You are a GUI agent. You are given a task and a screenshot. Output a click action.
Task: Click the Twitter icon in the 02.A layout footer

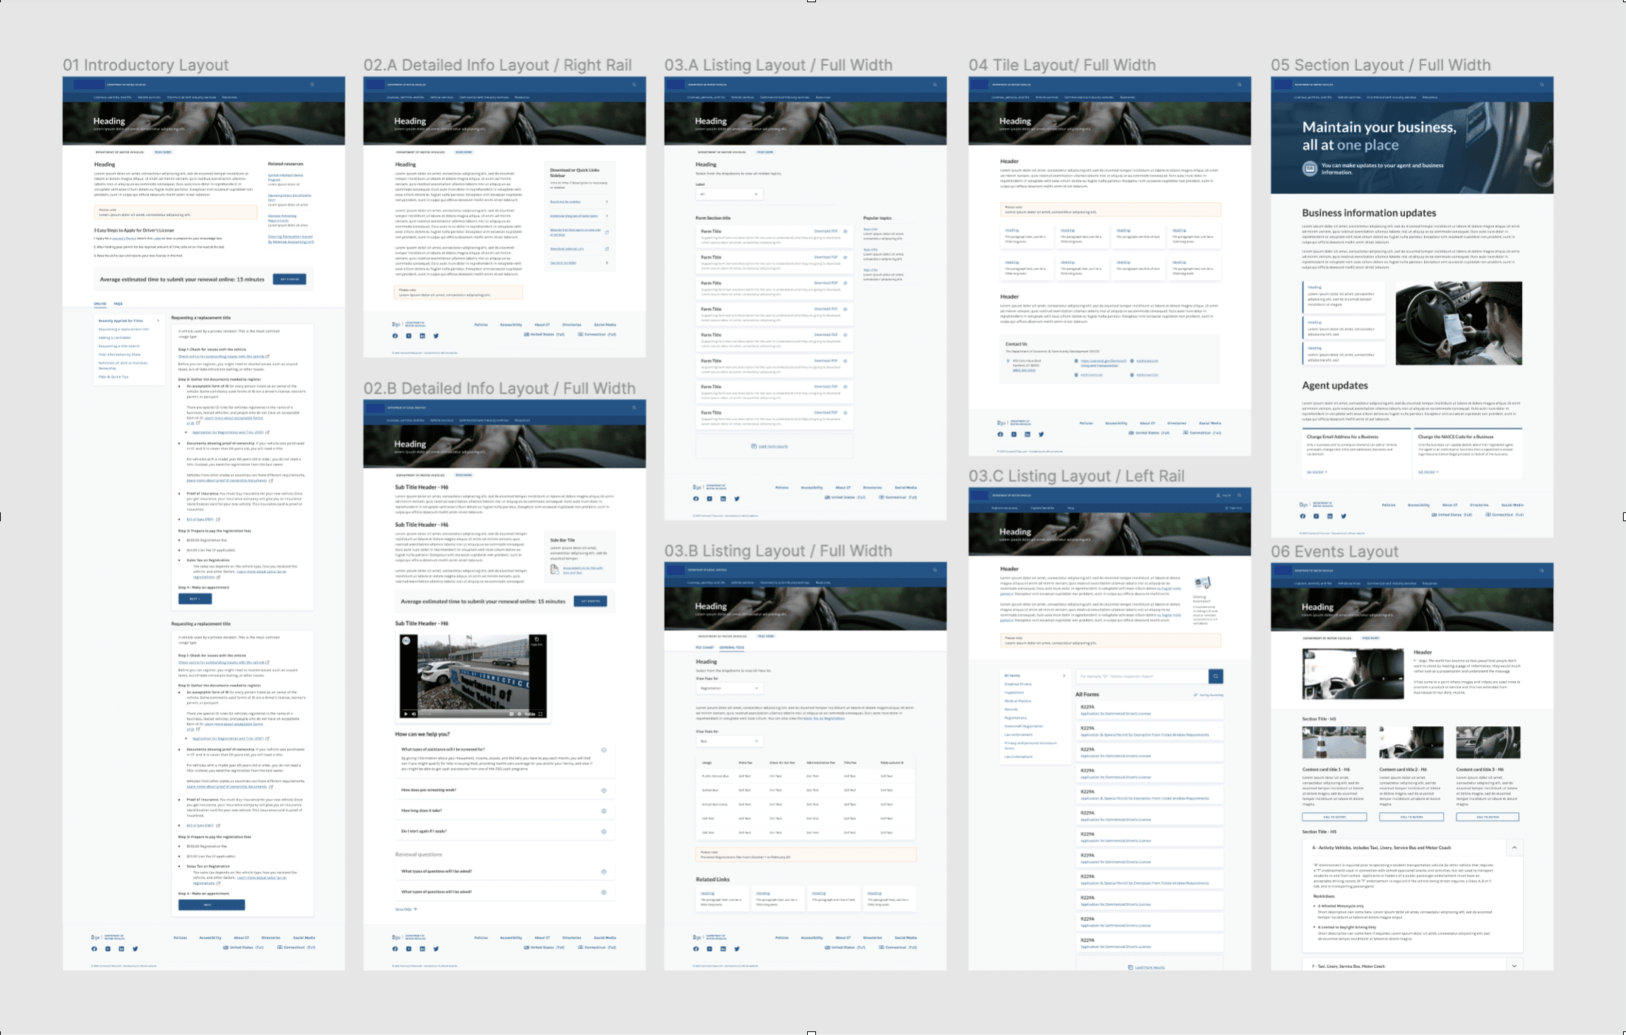pos(436,335)
